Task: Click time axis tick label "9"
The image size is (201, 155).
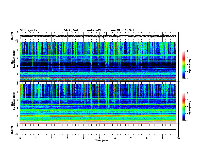Action: pyautogui.click(x=162, y=138)
